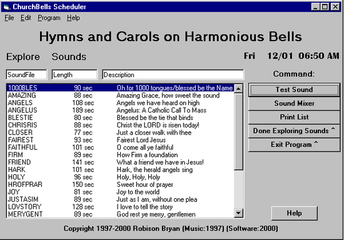Click the '150 sec' length value
This screenshot has width=344, height=240.
[83, 184]
